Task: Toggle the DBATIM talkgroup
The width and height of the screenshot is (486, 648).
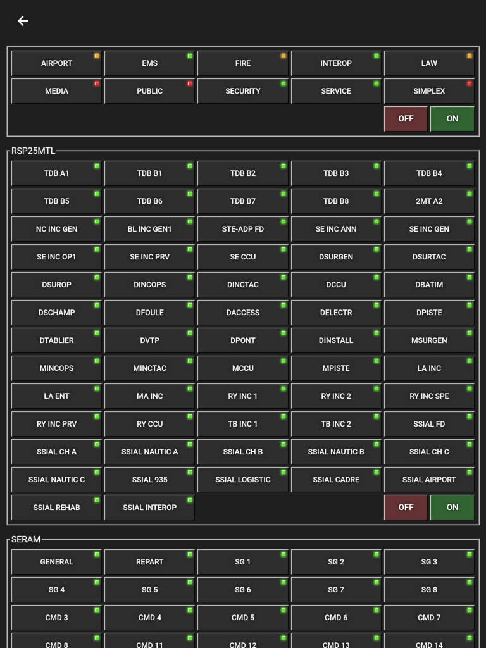Action: 429,285
